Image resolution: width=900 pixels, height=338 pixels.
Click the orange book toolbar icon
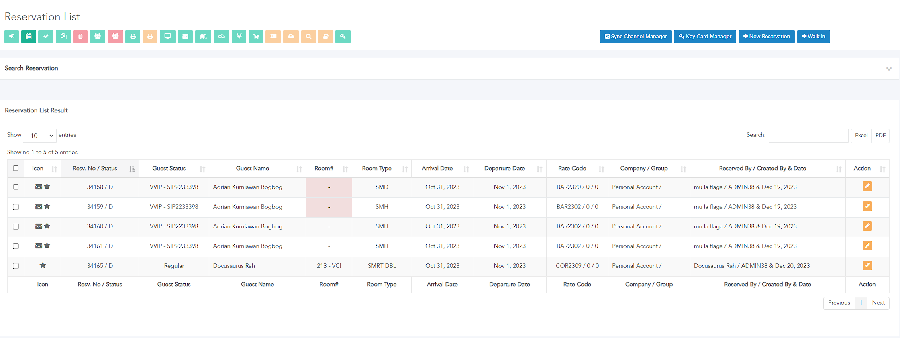tap(326, 37)
